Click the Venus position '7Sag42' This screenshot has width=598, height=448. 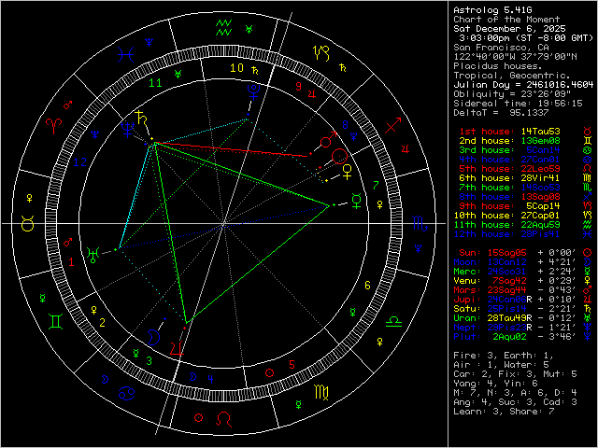tap(509, 281)
